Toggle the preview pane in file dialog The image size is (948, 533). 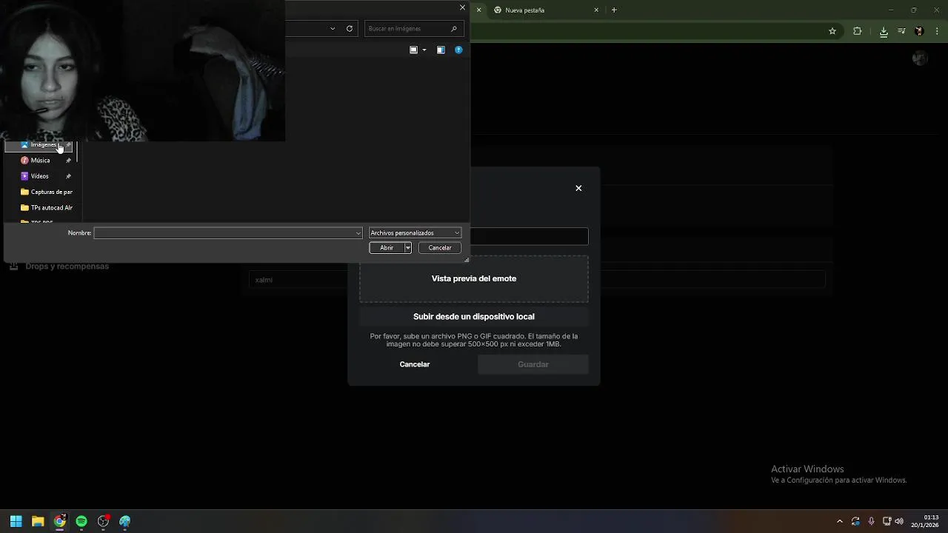[x=441, y=50]
